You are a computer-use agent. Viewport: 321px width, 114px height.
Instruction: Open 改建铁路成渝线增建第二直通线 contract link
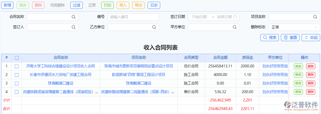pyautogui.click(x=60, y=92)
